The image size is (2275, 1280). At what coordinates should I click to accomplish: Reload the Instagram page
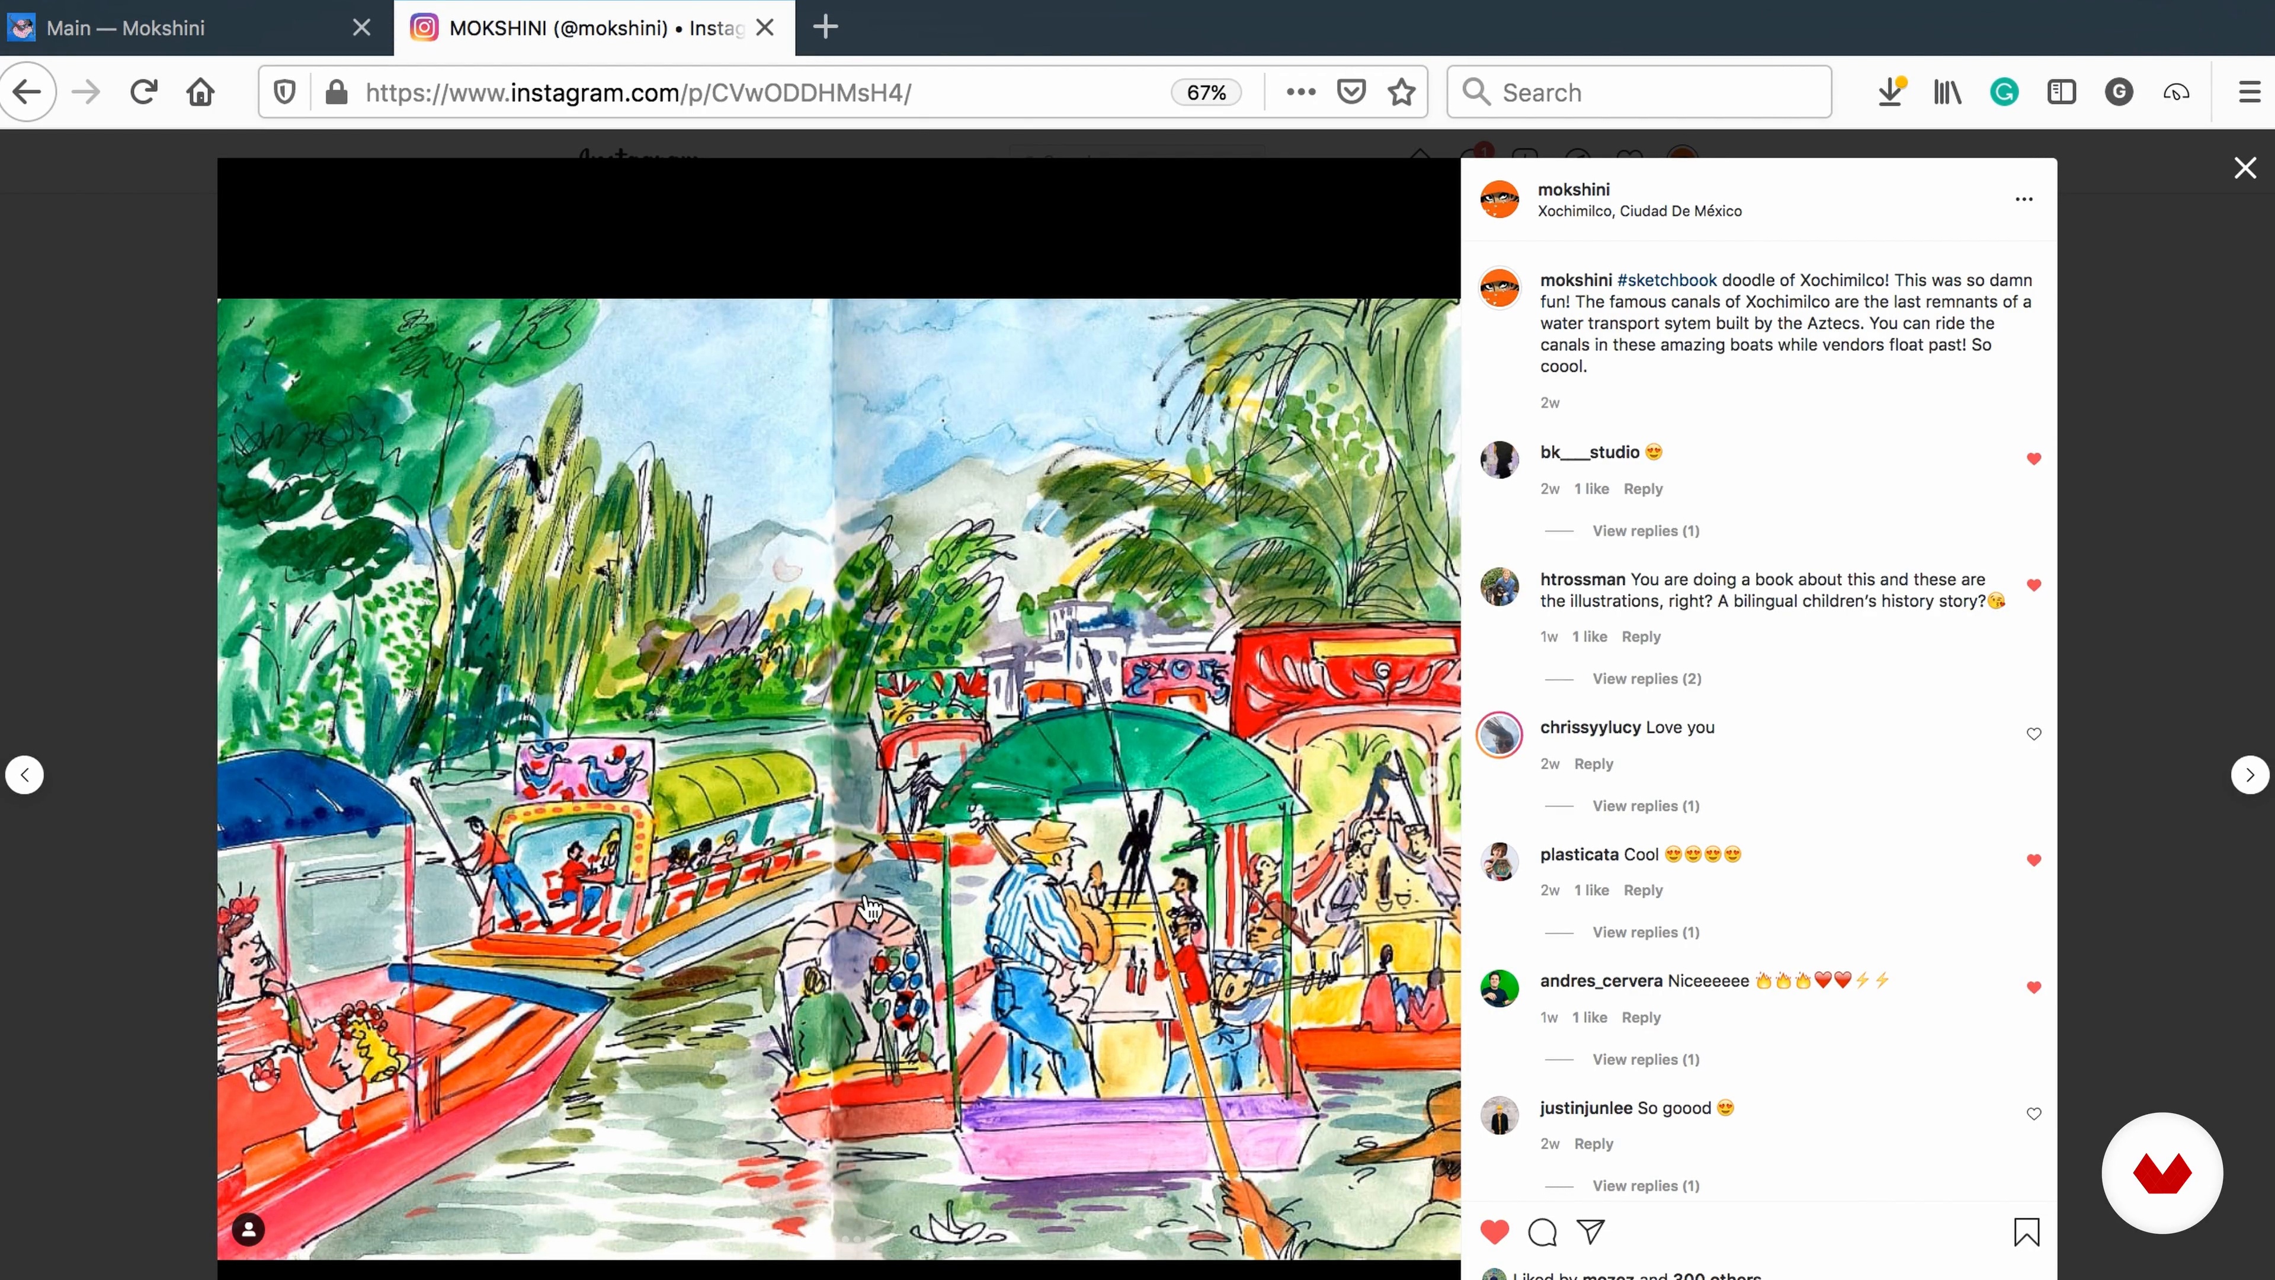[143, 92]
